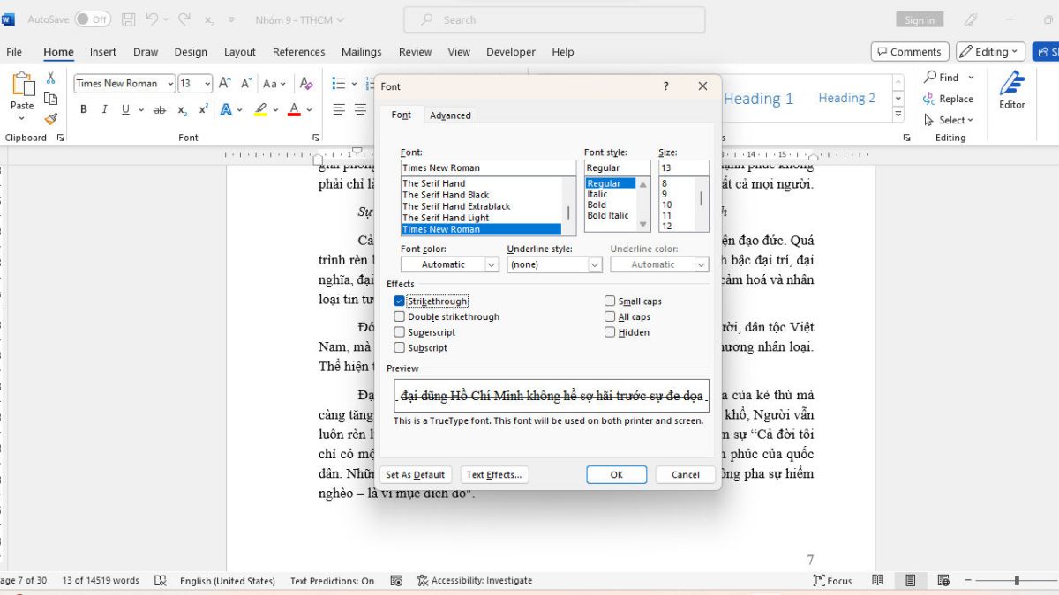Click the Coming Soon megaphone icon
This screenshot has width=1059, height=595.
point(972,19)
